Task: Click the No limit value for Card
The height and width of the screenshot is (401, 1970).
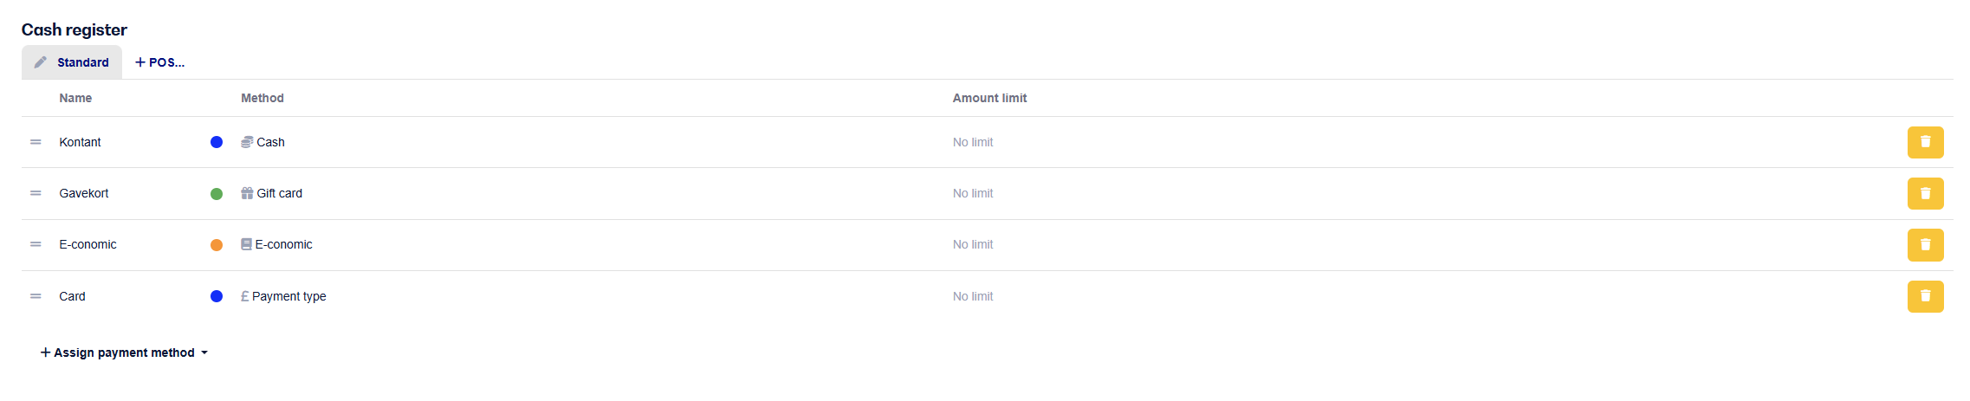Action: coord(973,296)
